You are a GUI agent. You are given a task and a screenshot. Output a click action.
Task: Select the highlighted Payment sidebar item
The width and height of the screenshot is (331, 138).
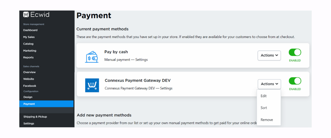(x=46, y=104)
